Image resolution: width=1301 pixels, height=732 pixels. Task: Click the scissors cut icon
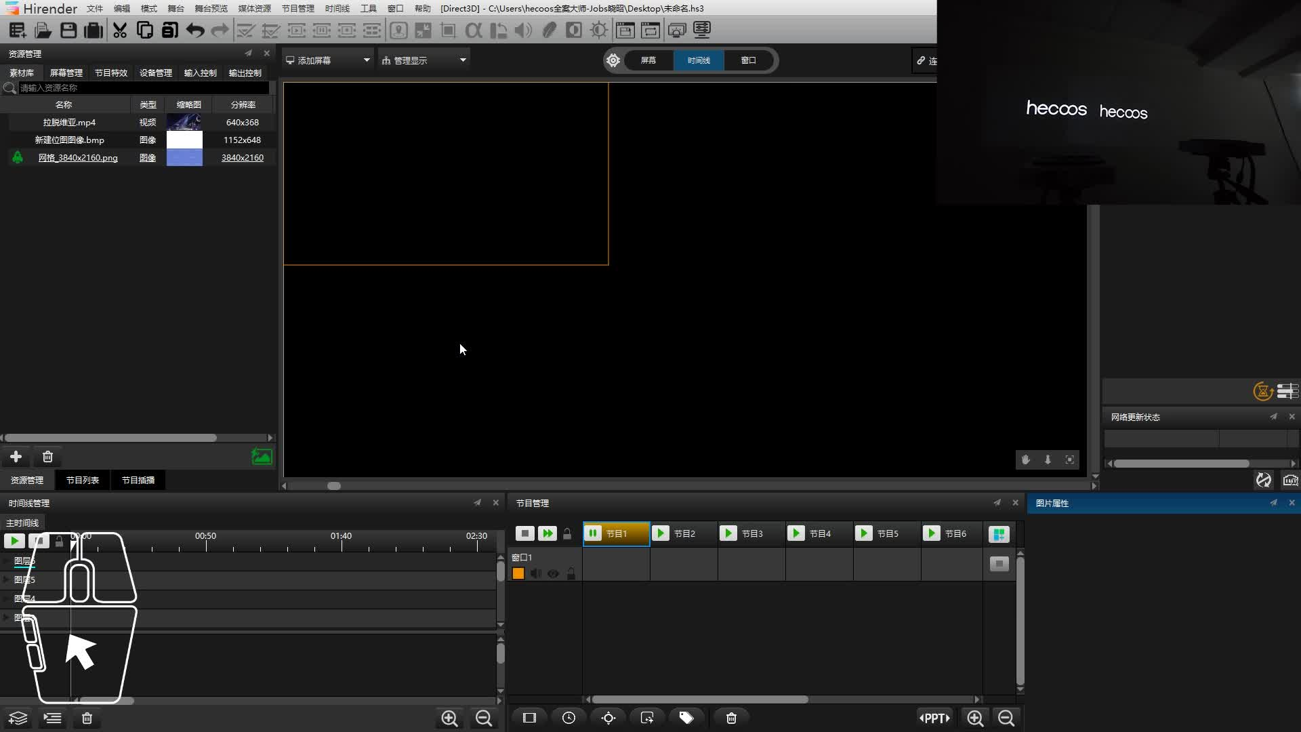(x=120, y=30)
